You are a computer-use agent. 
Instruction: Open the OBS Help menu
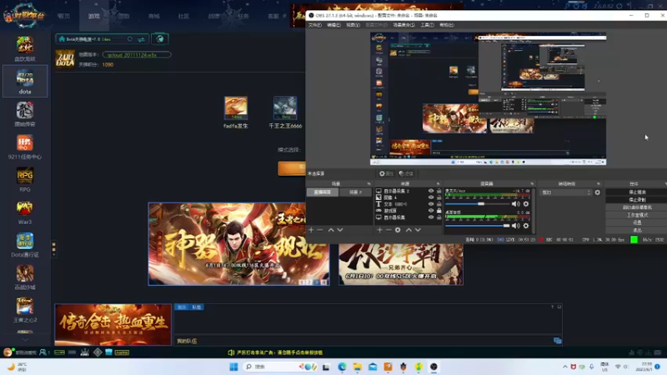pyautogui.click(x=447, y=25)
